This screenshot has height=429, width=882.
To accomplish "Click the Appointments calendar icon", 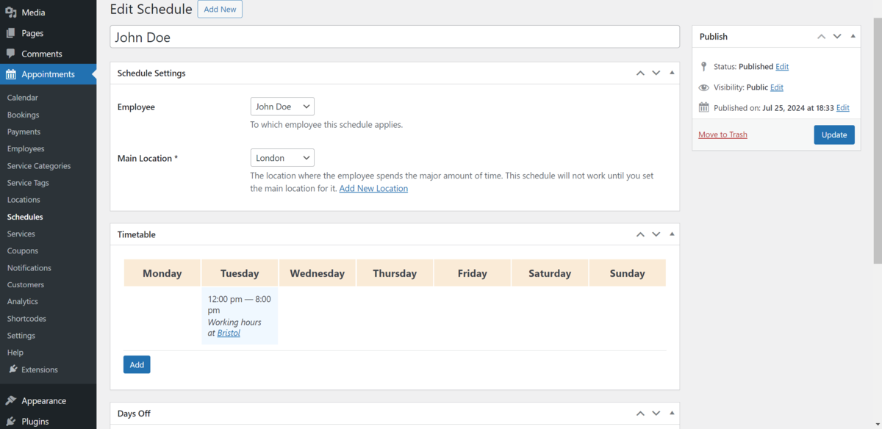I will [x=11, y=74].
